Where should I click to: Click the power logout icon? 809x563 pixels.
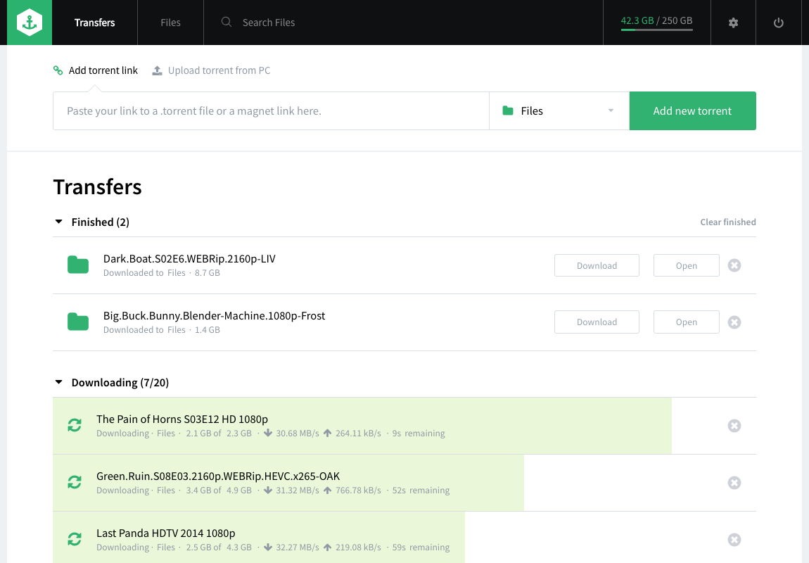[778, 23]
